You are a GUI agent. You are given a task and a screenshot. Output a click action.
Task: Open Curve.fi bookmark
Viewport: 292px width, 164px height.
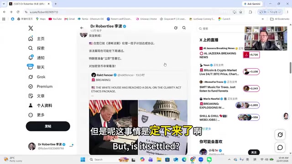[224, 19]
